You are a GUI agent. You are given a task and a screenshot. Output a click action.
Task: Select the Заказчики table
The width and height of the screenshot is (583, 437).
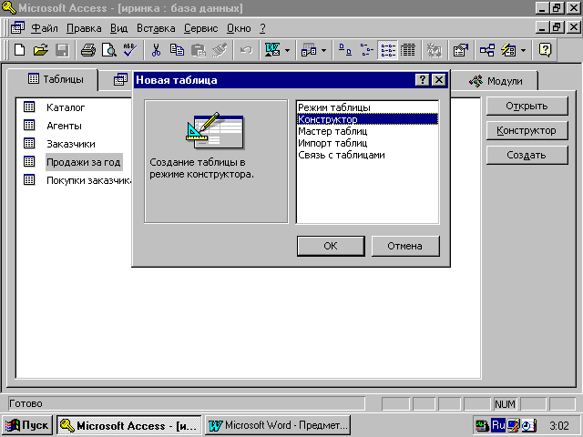[x=71, y=144]
